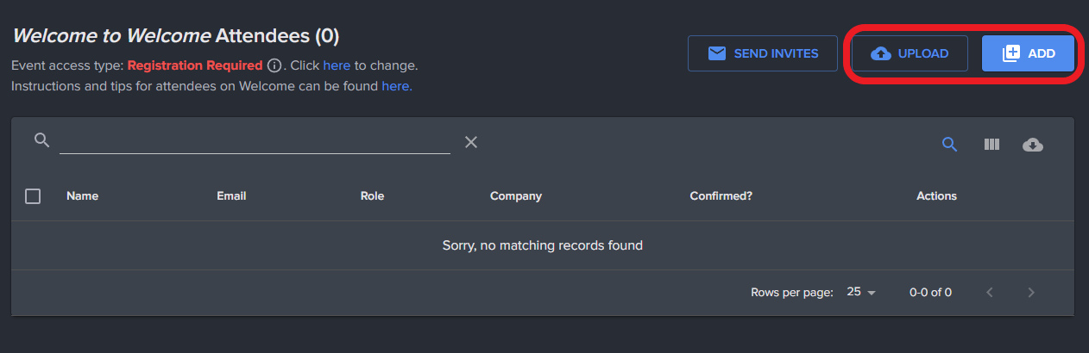Click the info icon beside Registration Required

coord(274,65)
